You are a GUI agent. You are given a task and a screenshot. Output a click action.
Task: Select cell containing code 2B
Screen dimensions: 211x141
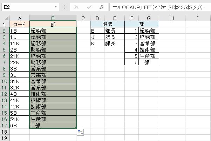pos(20,50)
